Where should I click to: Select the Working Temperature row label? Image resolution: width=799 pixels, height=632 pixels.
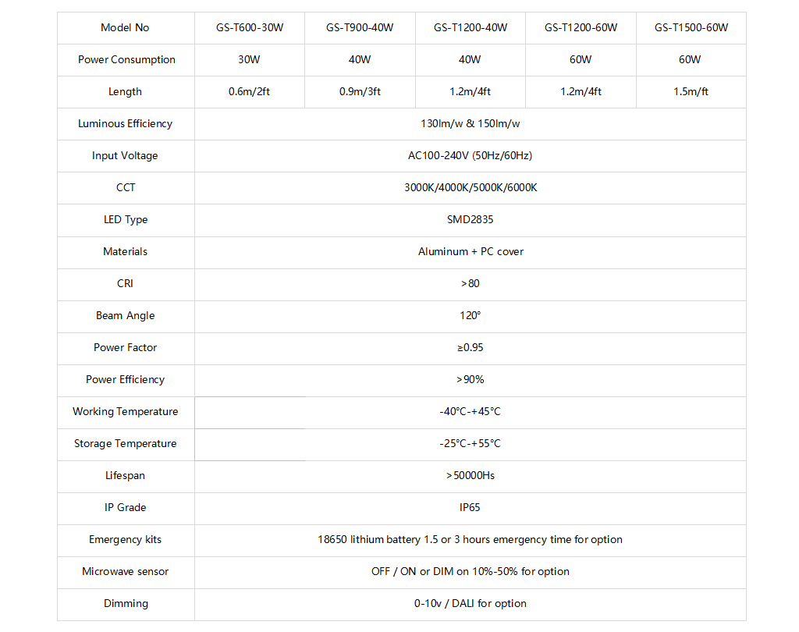coord(126,412)
